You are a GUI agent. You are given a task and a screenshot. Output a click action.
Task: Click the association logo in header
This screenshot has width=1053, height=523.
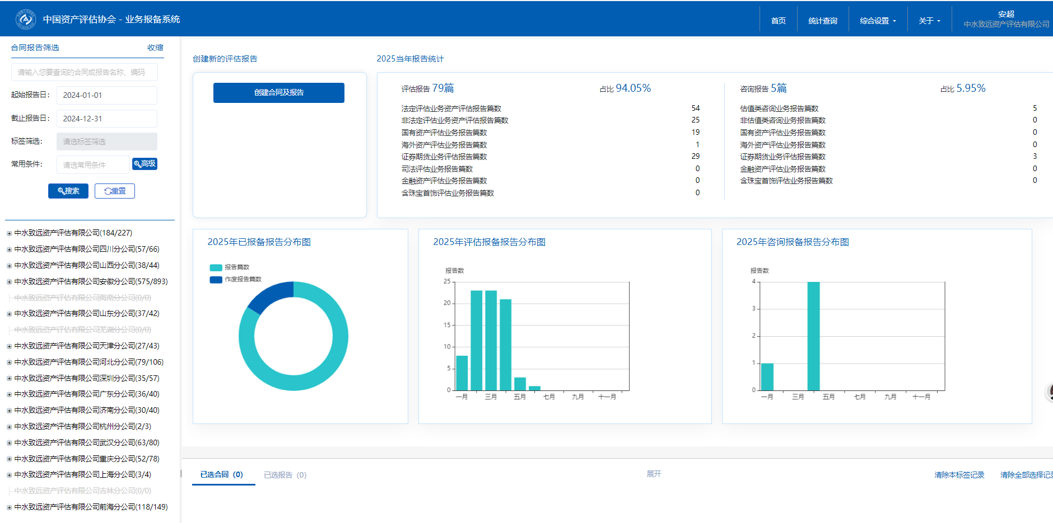tap(26, 19)
